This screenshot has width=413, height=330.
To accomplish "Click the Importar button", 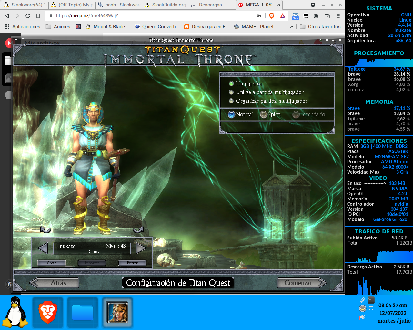I will tap(92, 263).
